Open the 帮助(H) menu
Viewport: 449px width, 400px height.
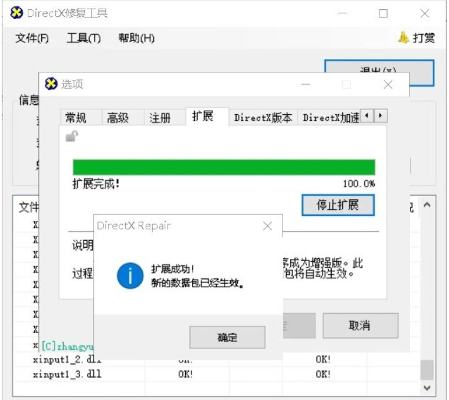tap(136, 38)
